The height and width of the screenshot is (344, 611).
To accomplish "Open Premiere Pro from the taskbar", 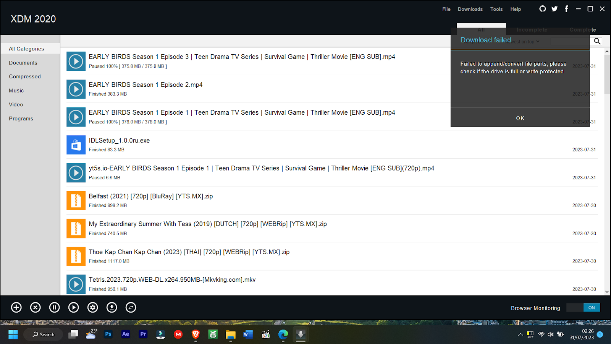I will click(143, 334).
